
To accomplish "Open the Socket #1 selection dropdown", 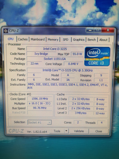I will [39, 122].
